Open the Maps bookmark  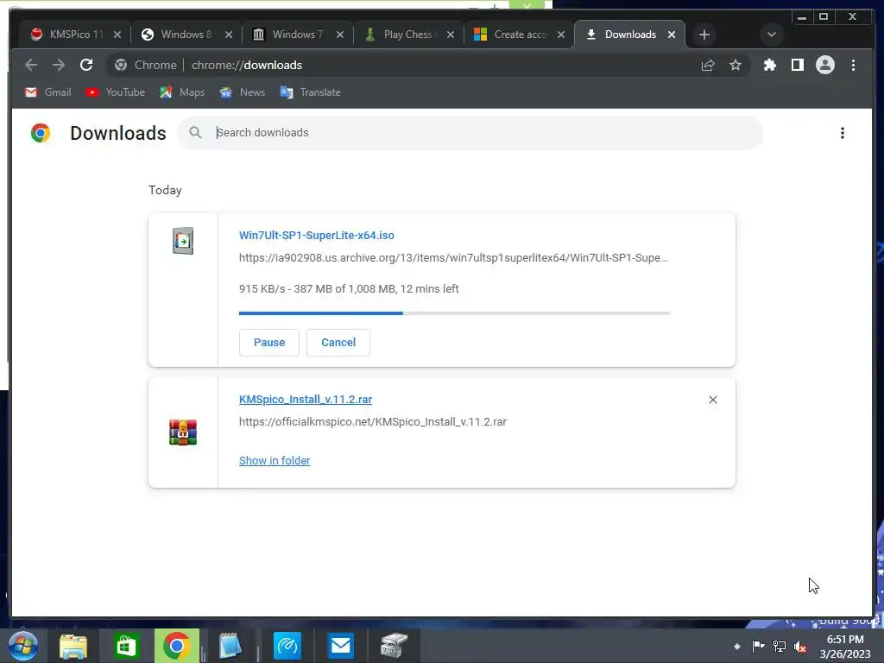coord(182,92)
